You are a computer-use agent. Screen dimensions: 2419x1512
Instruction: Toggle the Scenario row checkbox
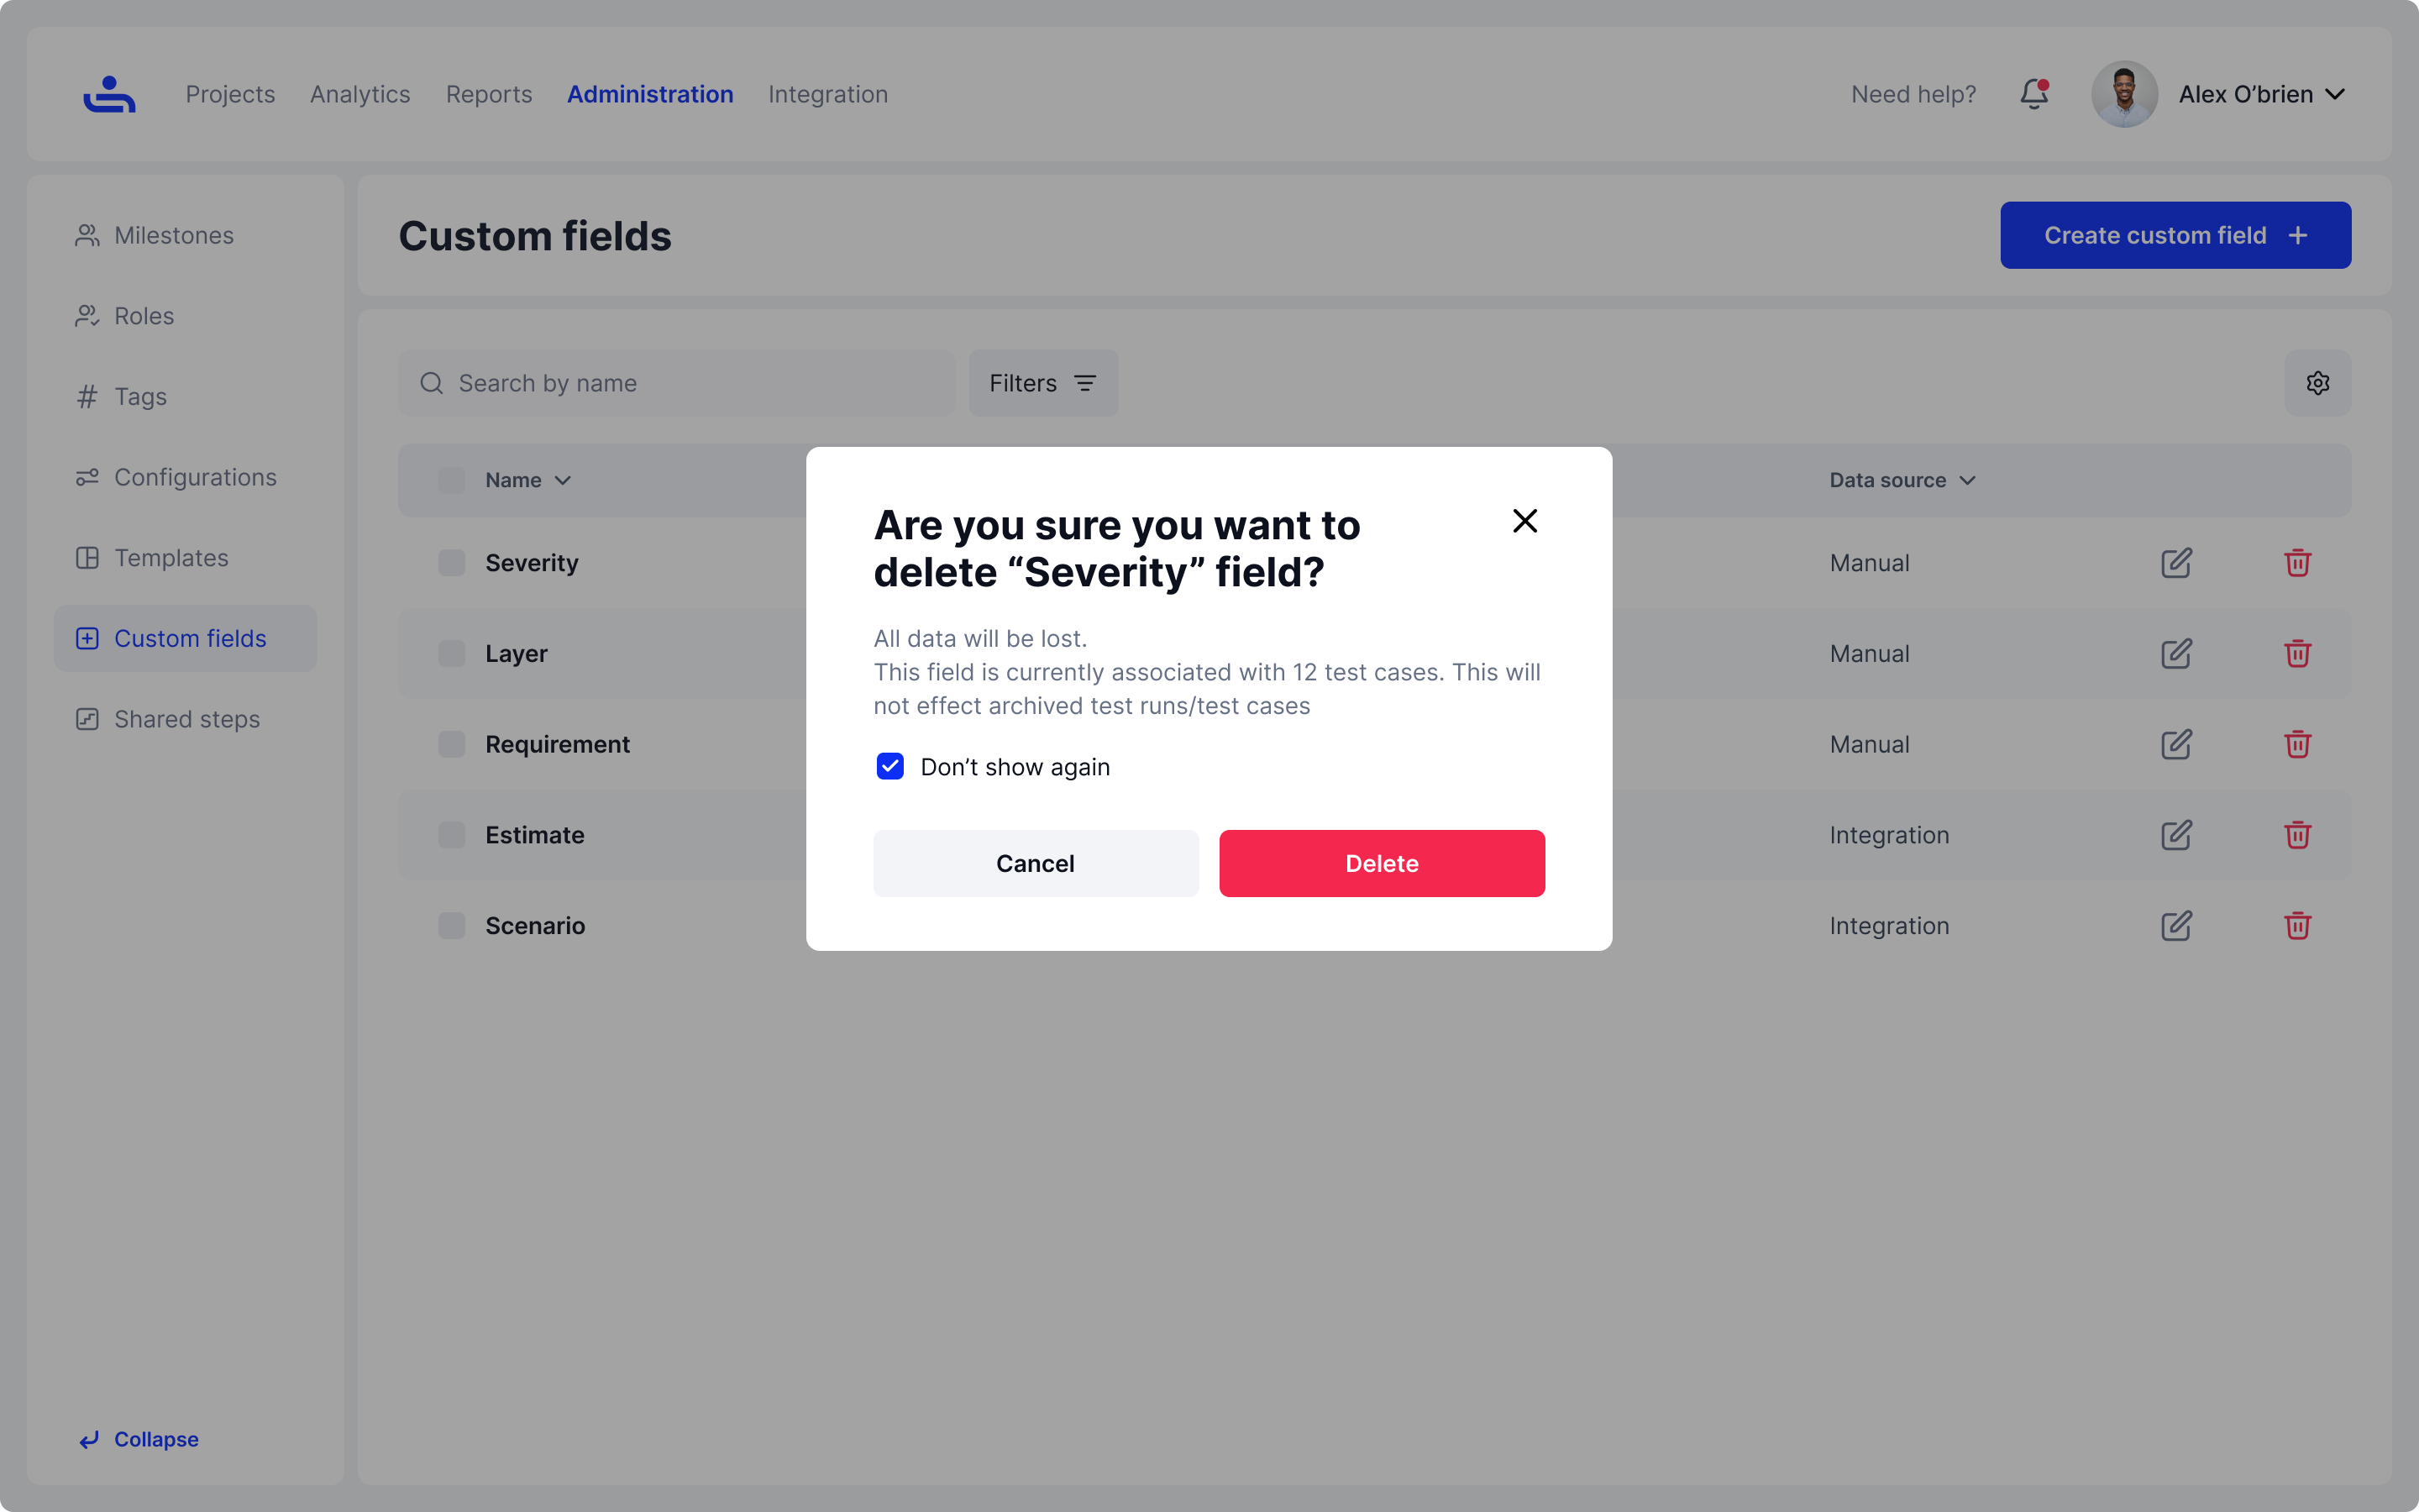pos(452,926)
